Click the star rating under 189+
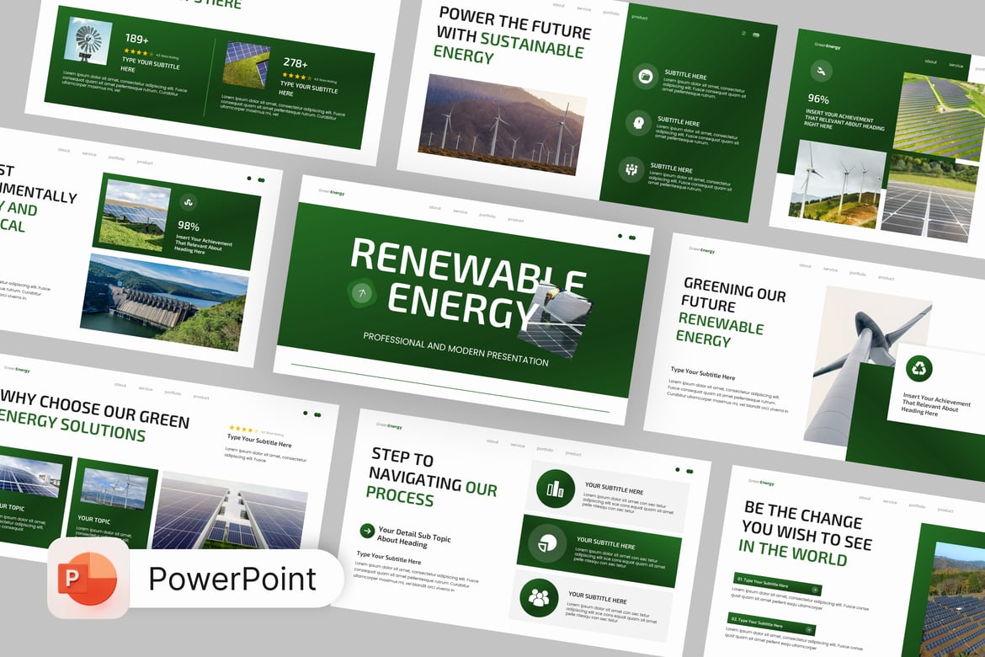The image size is (985, 657). (138, 53)
